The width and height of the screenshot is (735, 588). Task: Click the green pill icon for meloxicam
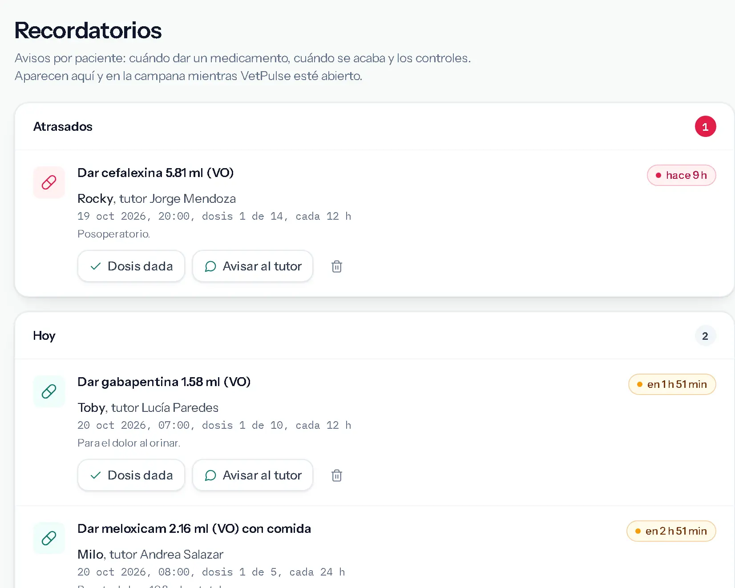(49, 538)
